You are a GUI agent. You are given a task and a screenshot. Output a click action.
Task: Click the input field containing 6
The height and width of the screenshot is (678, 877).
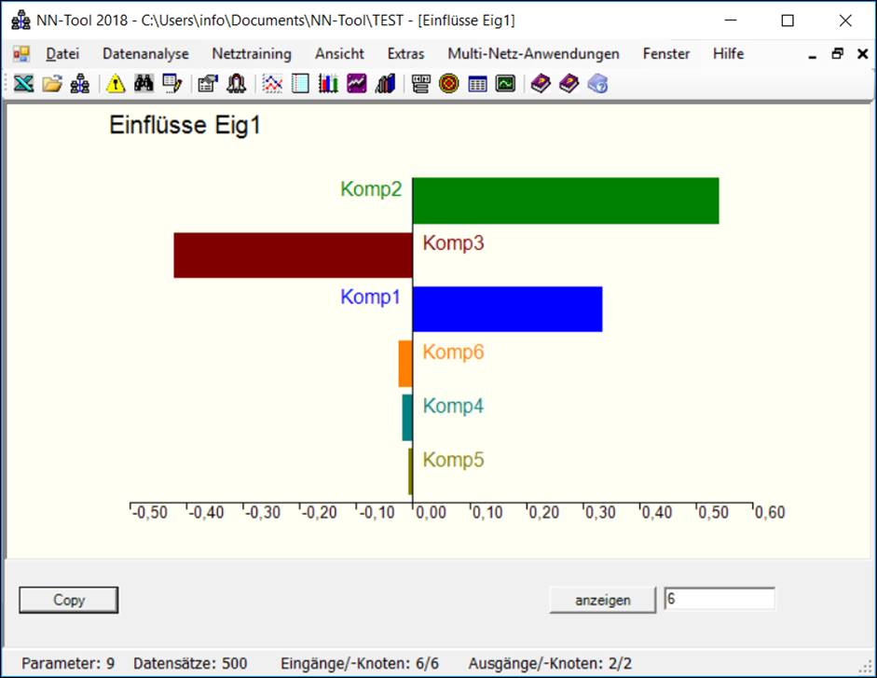pyautogui.click(x=719, y=599)
